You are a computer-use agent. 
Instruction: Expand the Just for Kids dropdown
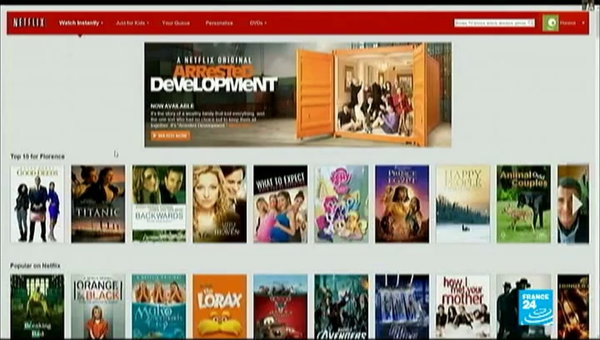(x=132, y=23)
